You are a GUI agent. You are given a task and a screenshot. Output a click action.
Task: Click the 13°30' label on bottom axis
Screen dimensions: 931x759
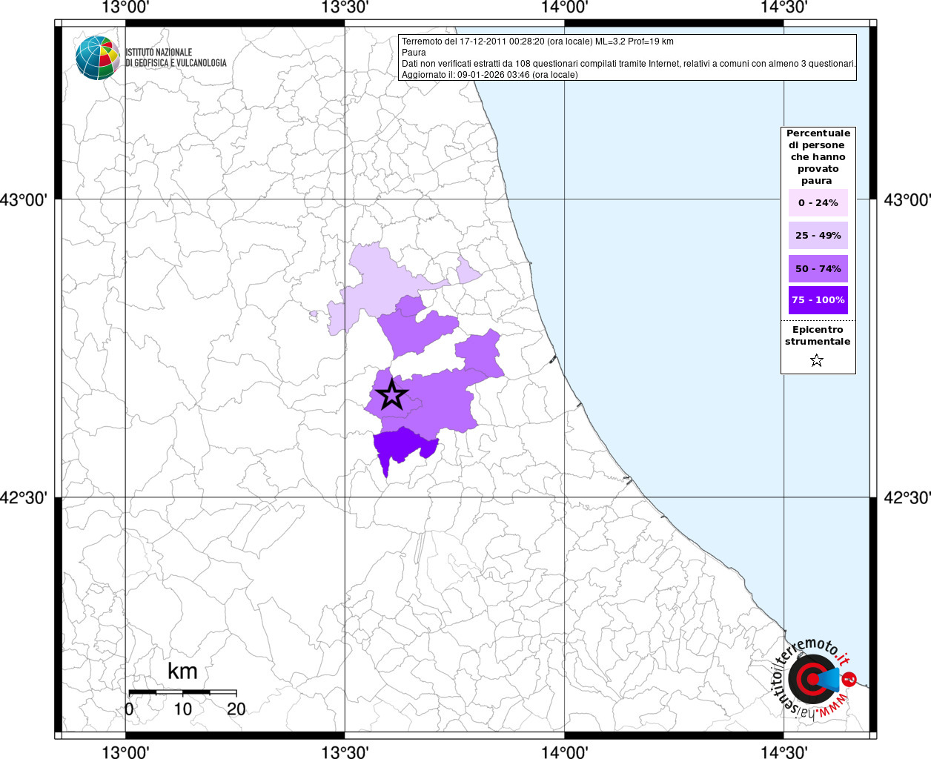(x=345, y=752)
